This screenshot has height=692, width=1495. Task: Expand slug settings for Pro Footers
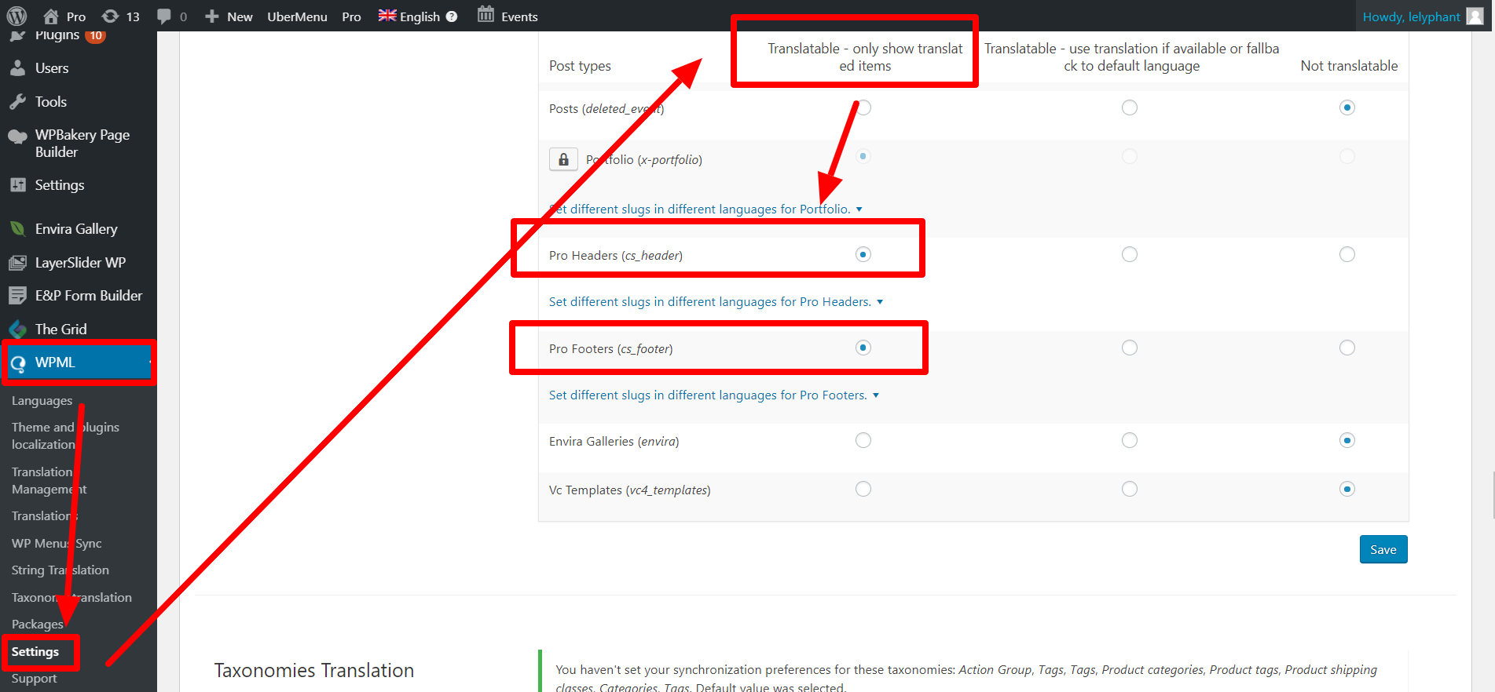pyautogui.click(x=714, y=395)
